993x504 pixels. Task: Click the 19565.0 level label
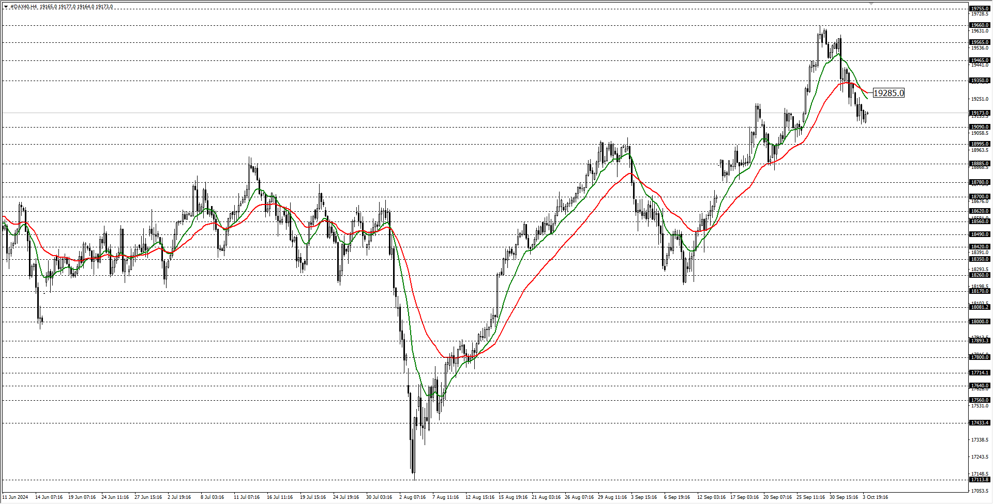pos(980,42)
